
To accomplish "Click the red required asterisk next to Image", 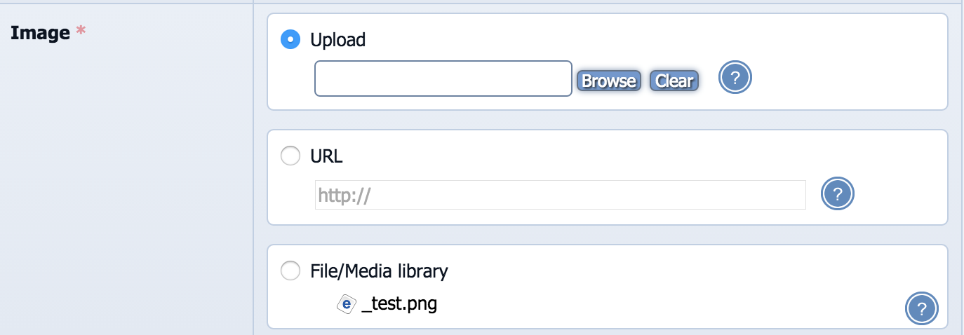I will tap(80, 33).
